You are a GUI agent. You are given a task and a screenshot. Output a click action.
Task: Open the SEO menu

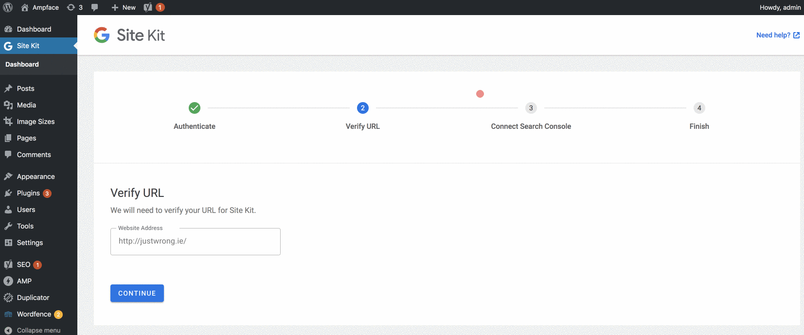[x=38, y=264]
